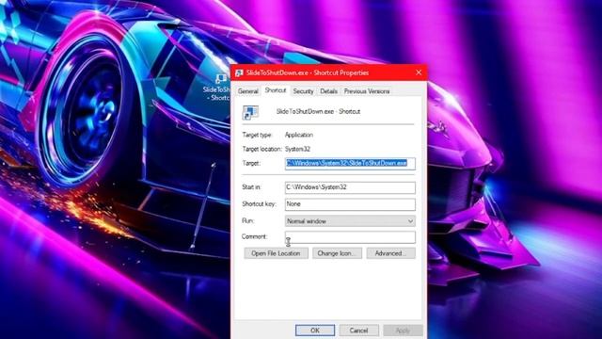Open the Previous Versions tab
Image resolution: width=602 pixels, height=339 pixels.
[x=367, y=91]
